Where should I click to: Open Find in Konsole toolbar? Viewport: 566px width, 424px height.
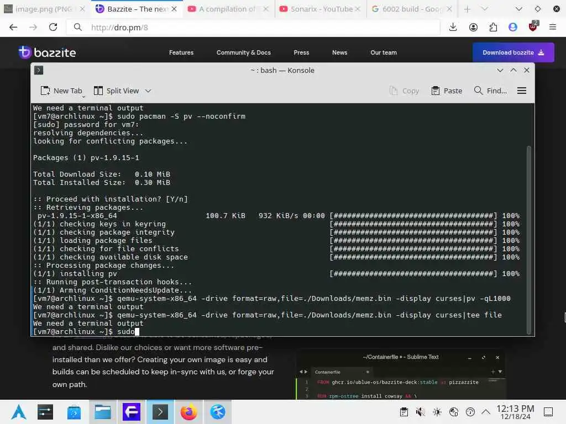click(490, 91)
